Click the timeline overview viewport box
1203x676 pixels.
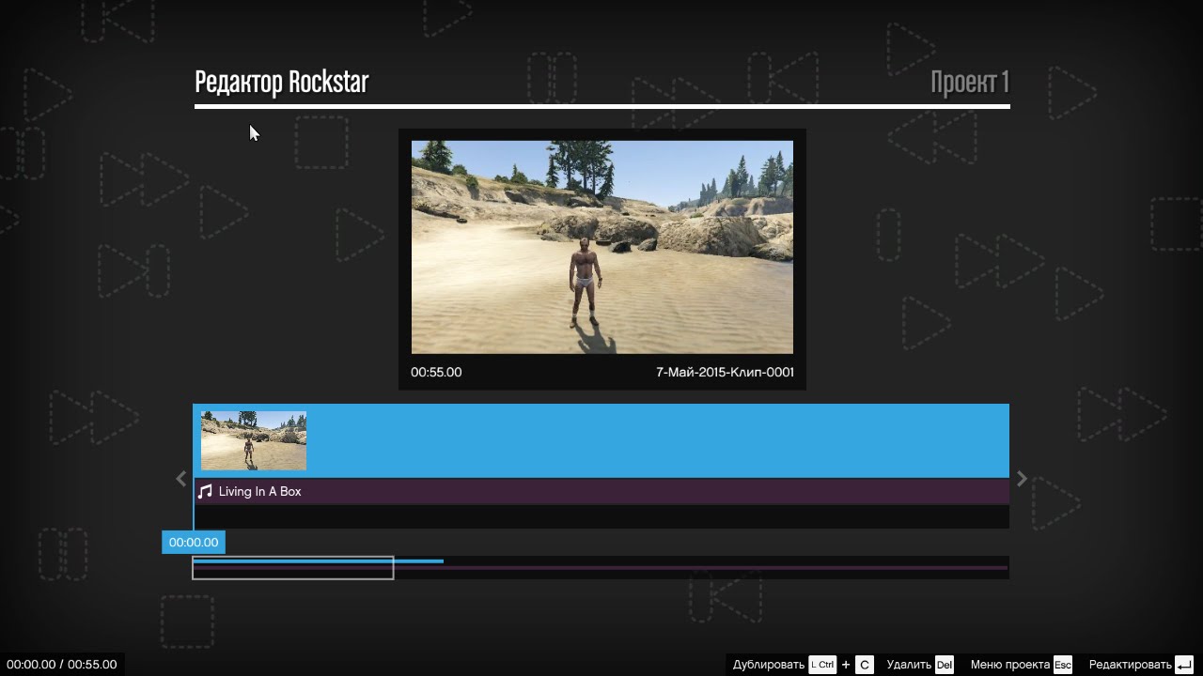pos(293,567)
